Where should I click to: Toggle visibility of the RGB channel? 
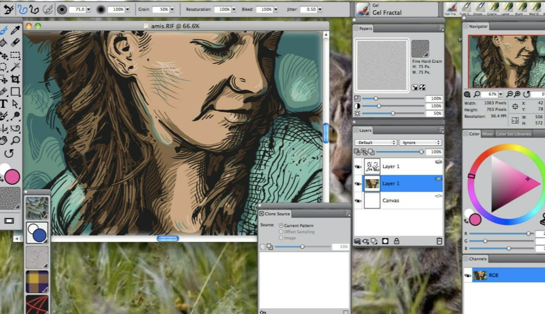[467, 275]
